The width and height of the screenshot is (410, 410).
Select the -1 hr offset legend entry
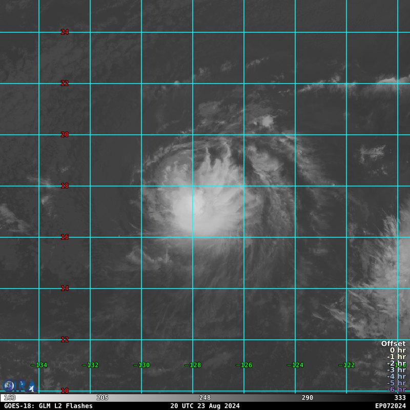pos(396,357)
